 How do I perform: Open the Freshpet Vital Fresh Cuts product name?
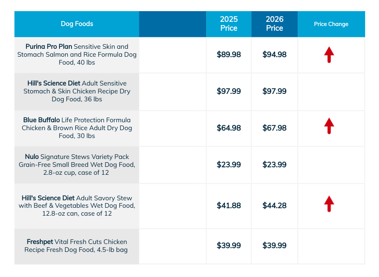tap(77, 246)
